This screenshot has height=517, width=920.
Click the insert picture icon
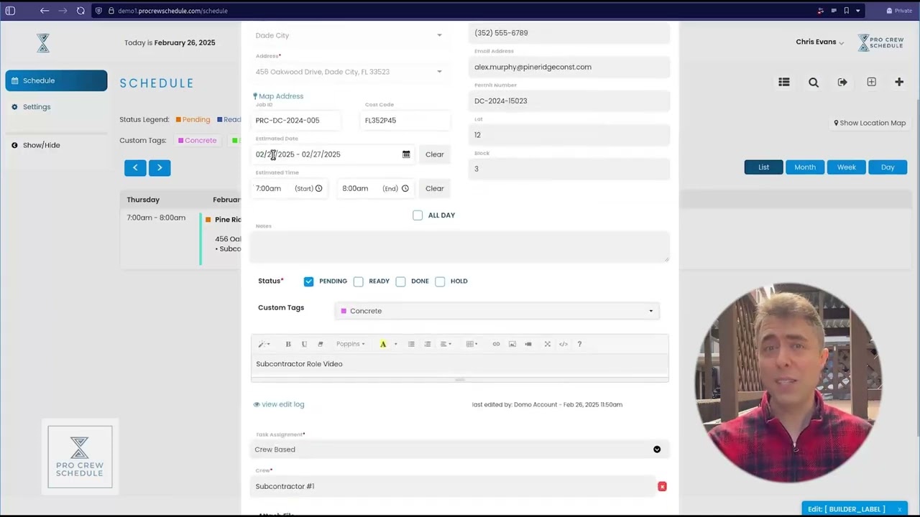(512, 344)
